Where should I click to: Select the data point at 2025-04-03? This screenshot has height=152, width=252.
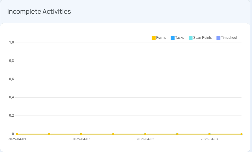81,134
